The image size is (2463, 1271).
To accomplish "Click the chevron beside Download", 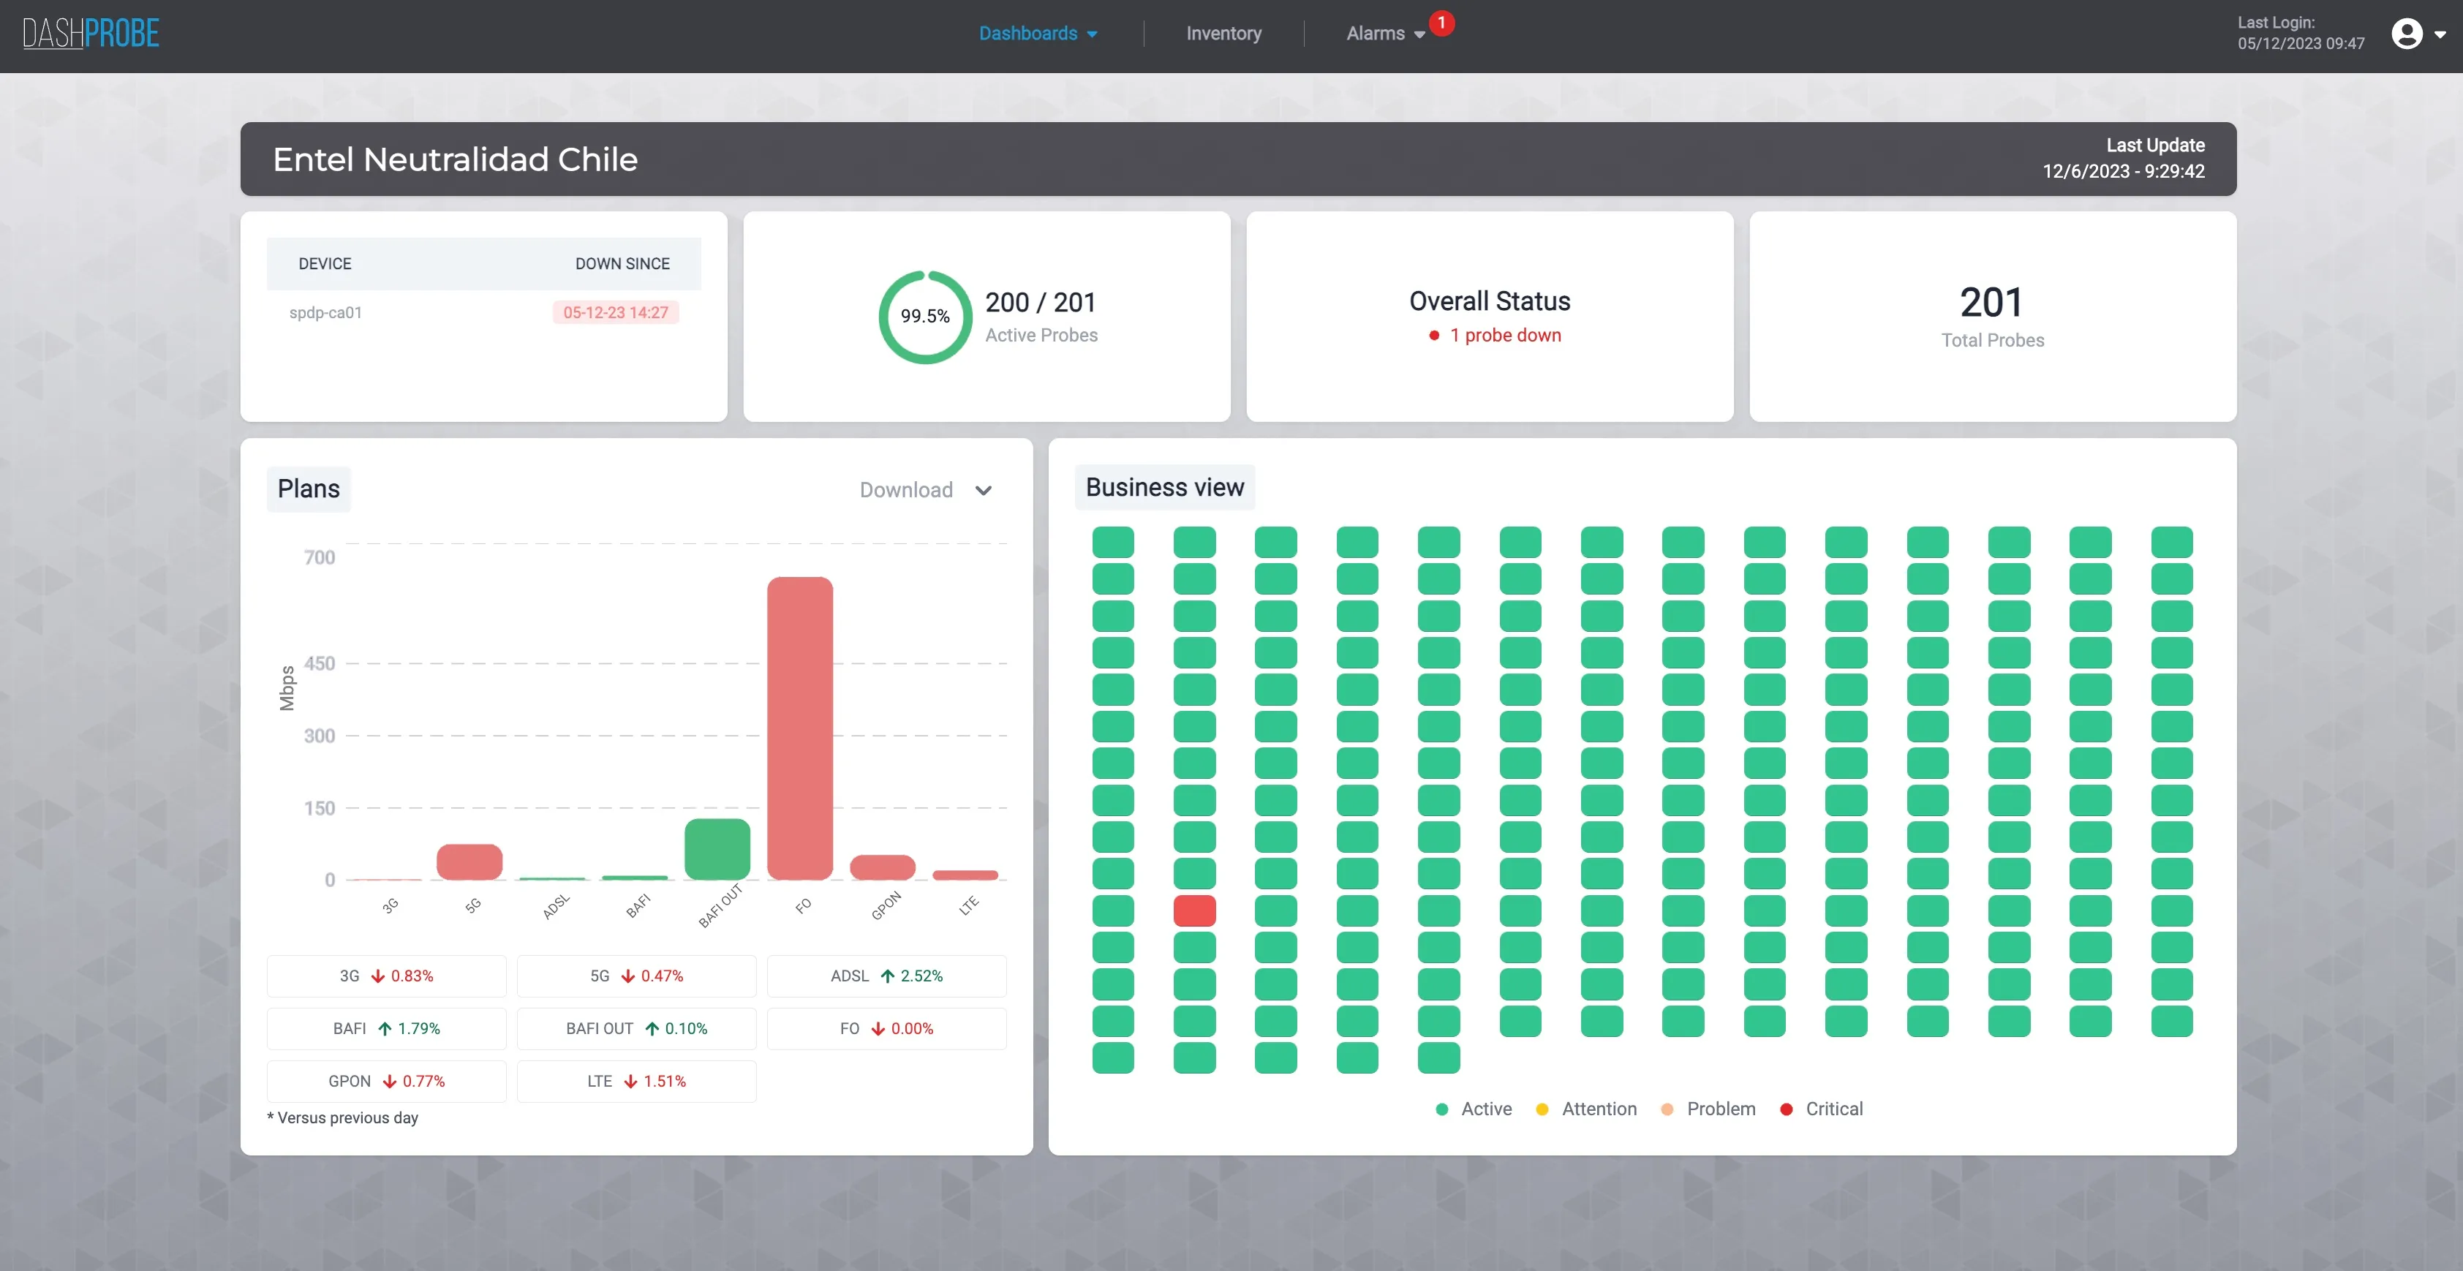I will pos(984,491).
